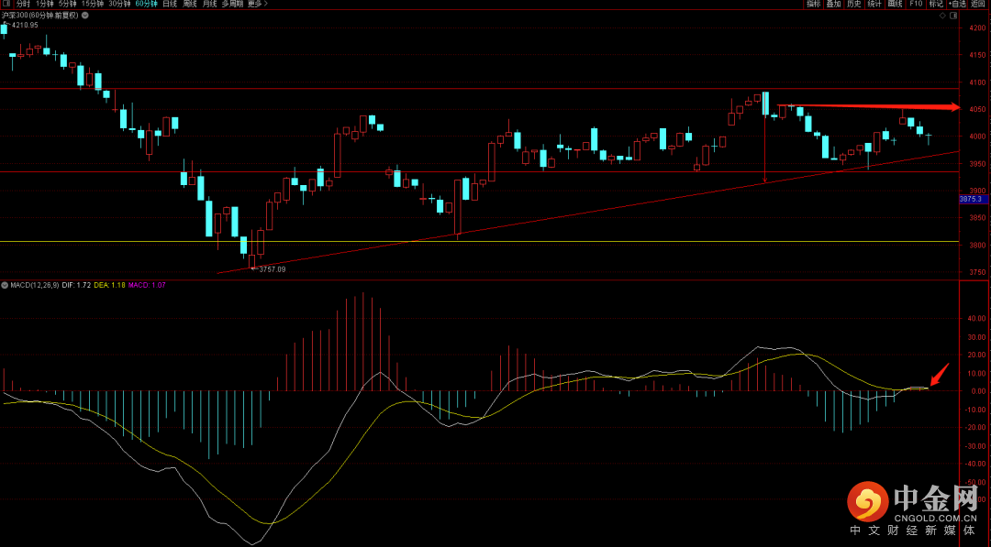Click the 指标 indicator button
This screenshot has width=991, height=547.
[813, 4]
